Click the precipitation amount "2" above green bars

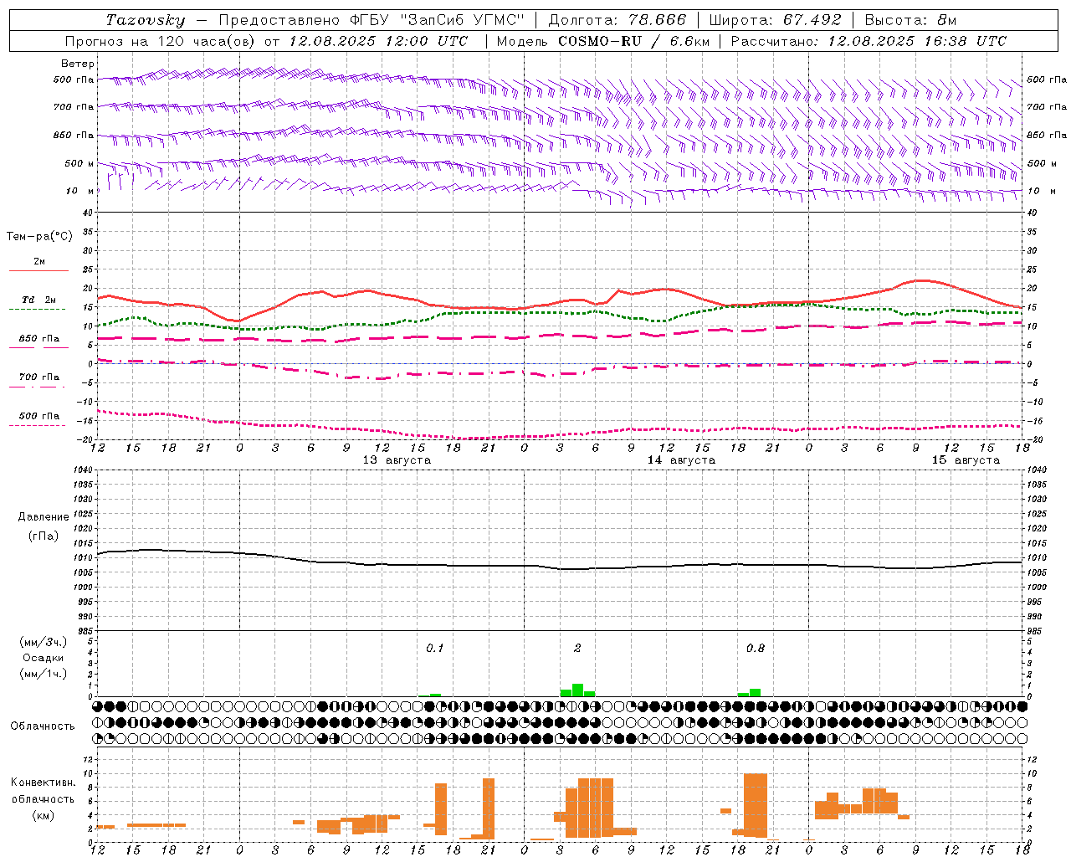coord(577,649)
